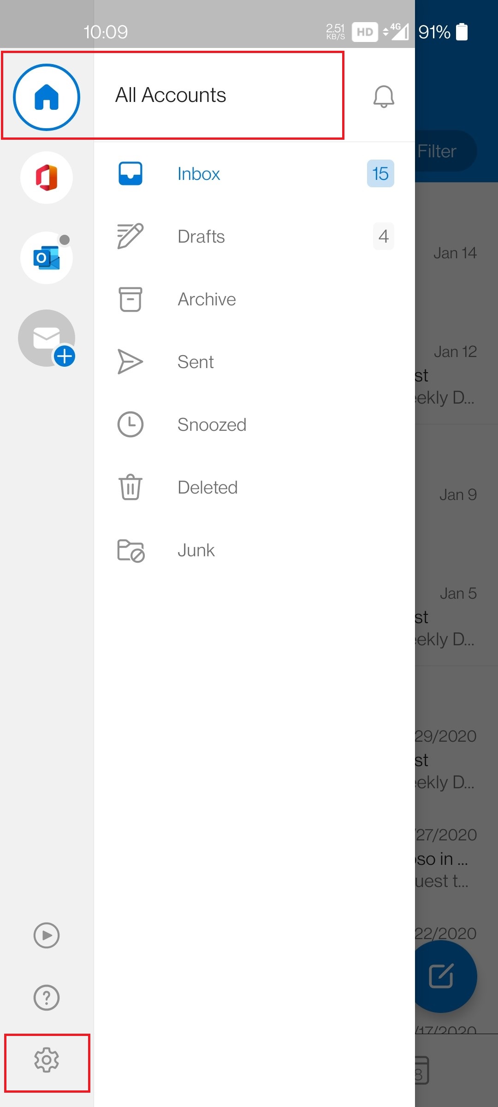498x1107 pixels.
Task: Tap the Inbox unread count 15
Action: (380, 173)
